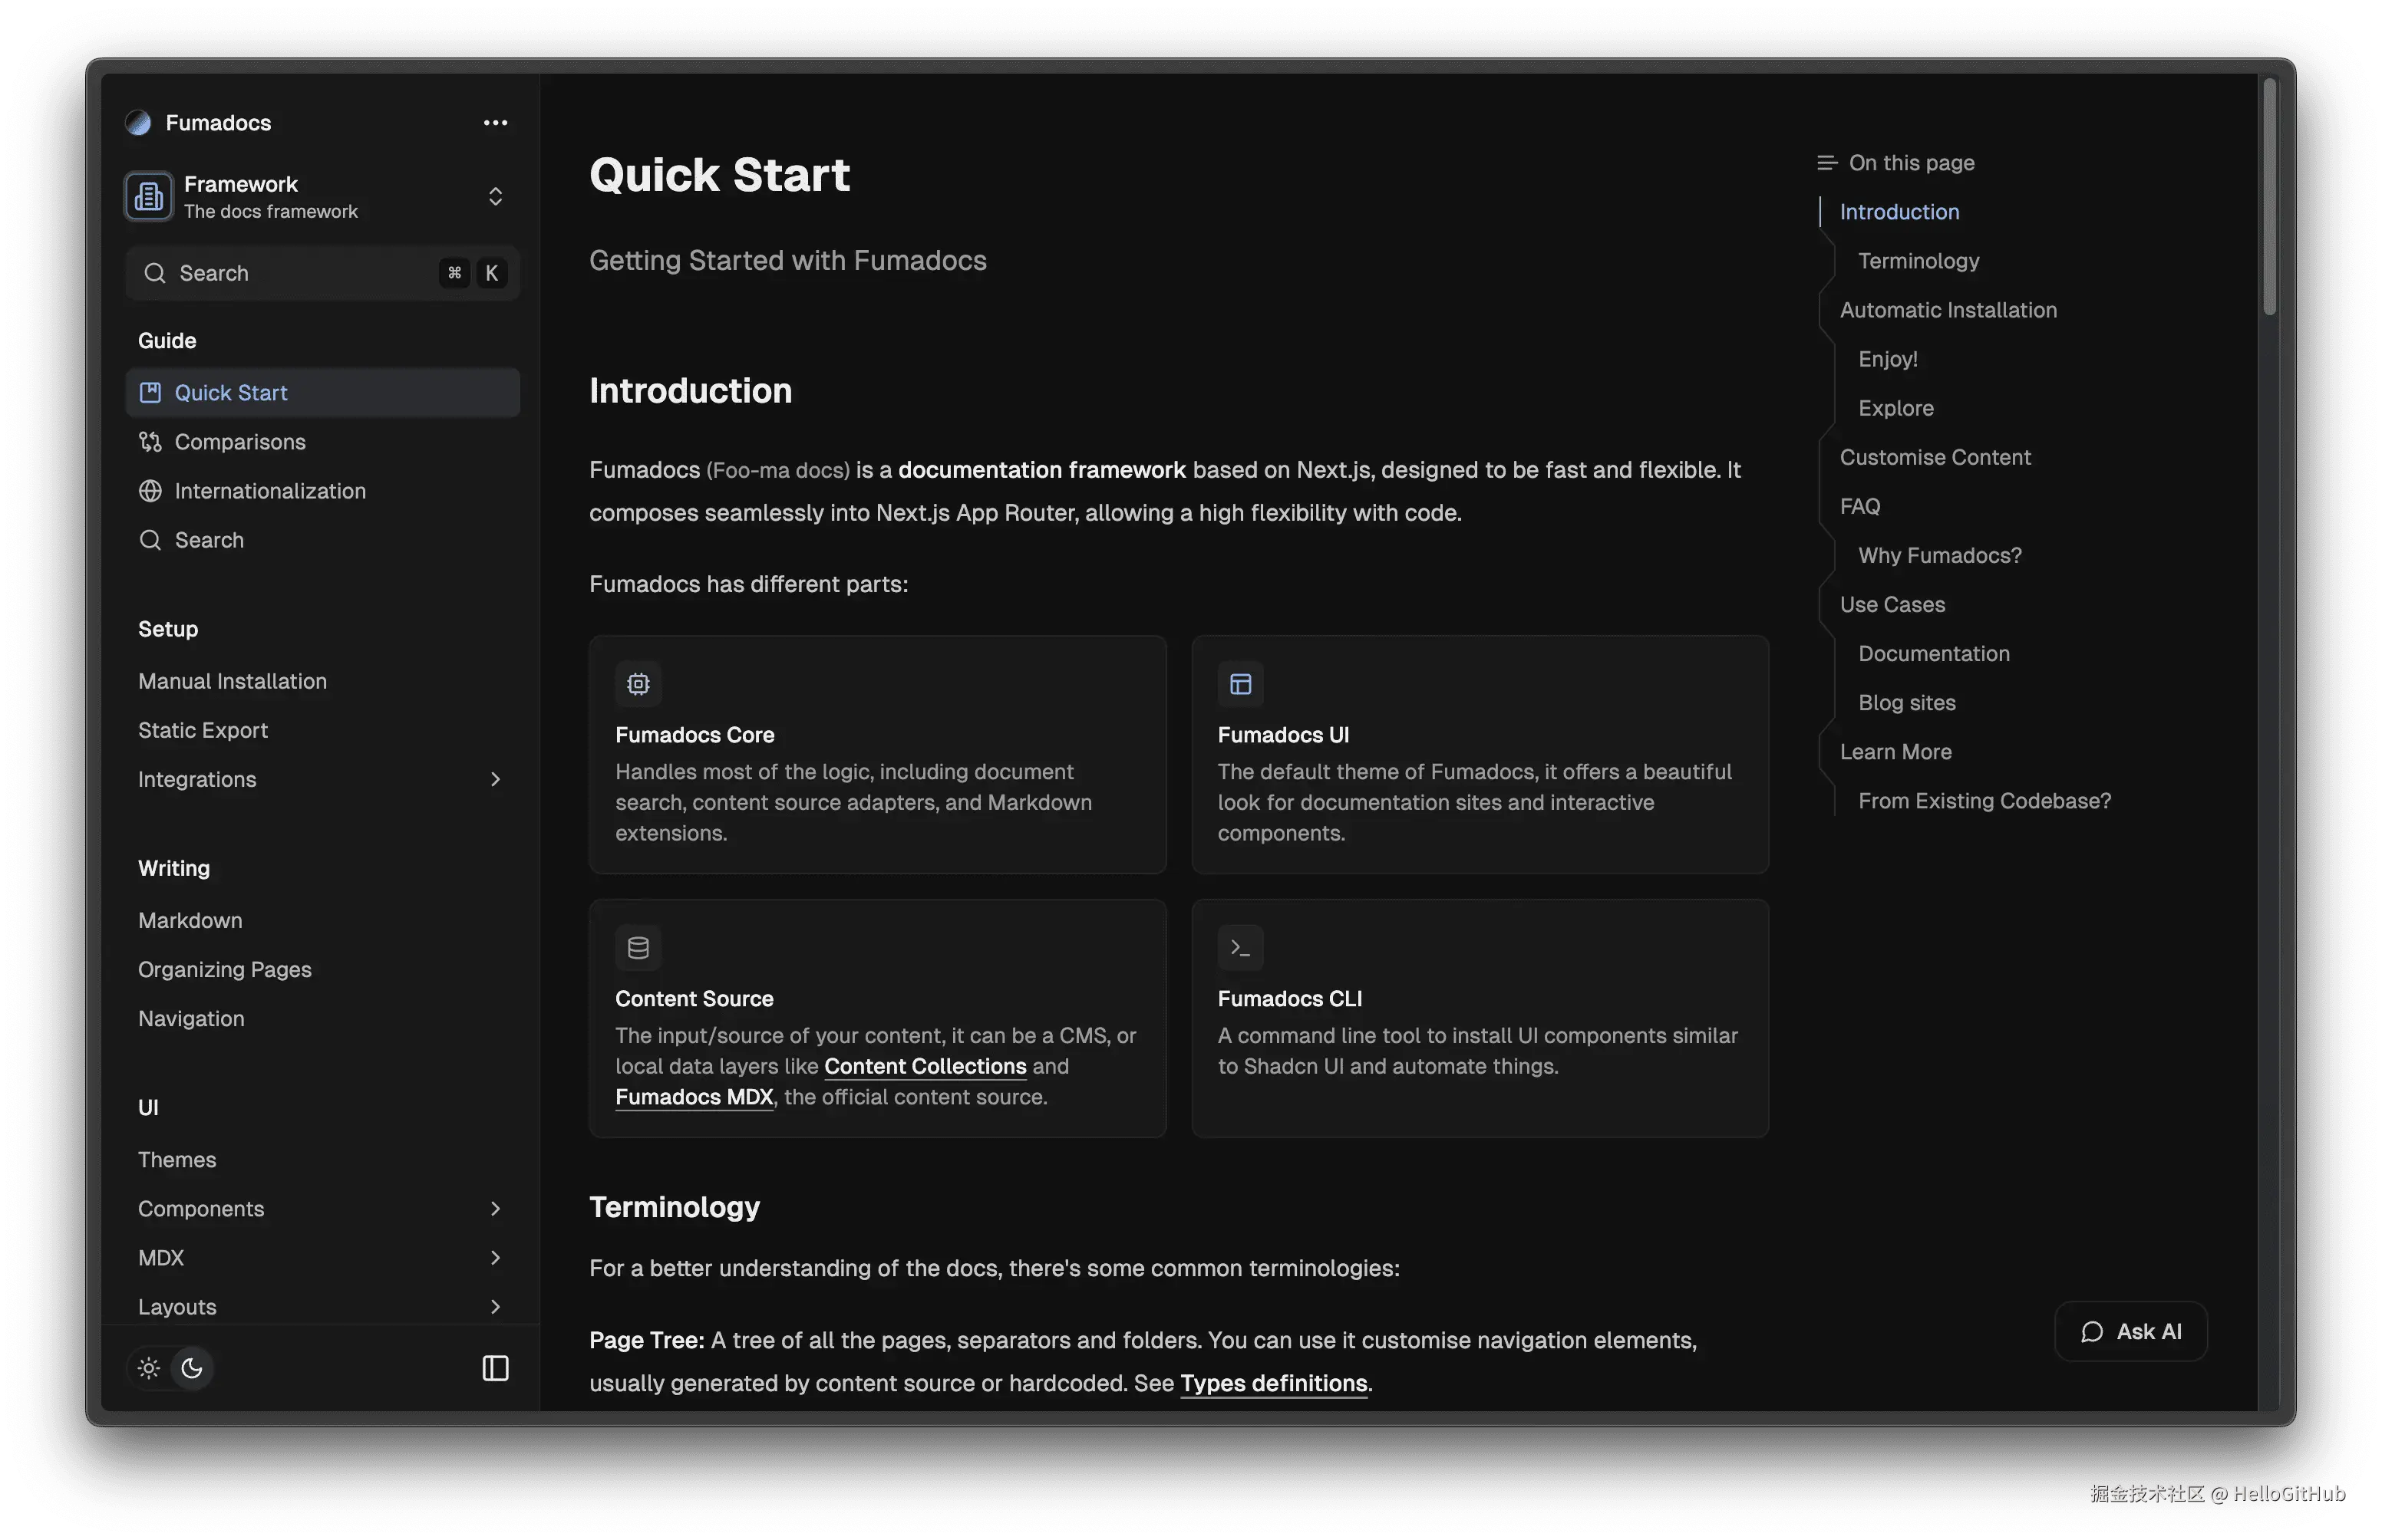The image size is (2382, 1540).
Task: Open the Content Collections link
Action: pos(925,1066)
